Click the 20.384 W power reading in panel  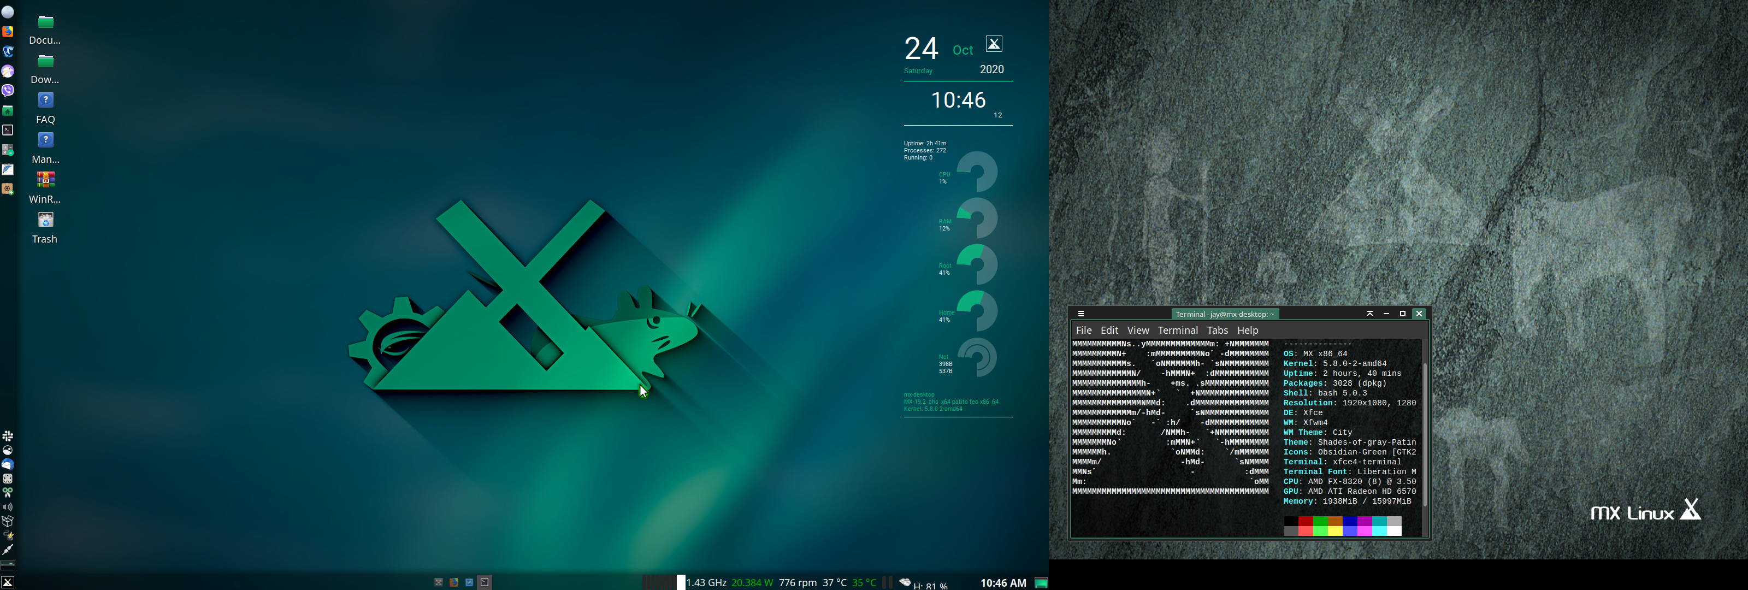[x=752, y=583]
